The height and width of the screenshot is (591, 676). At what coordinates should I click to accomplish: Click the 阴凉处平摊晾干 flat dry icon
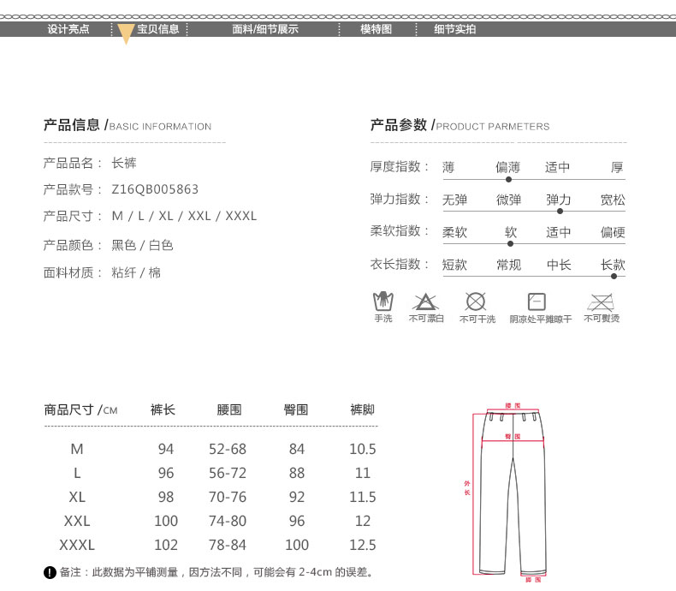(537, 301)
